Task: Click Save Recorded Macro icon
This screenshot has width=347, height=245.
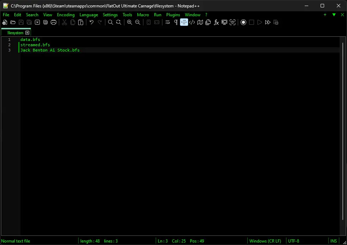Action: coord(276,22)
